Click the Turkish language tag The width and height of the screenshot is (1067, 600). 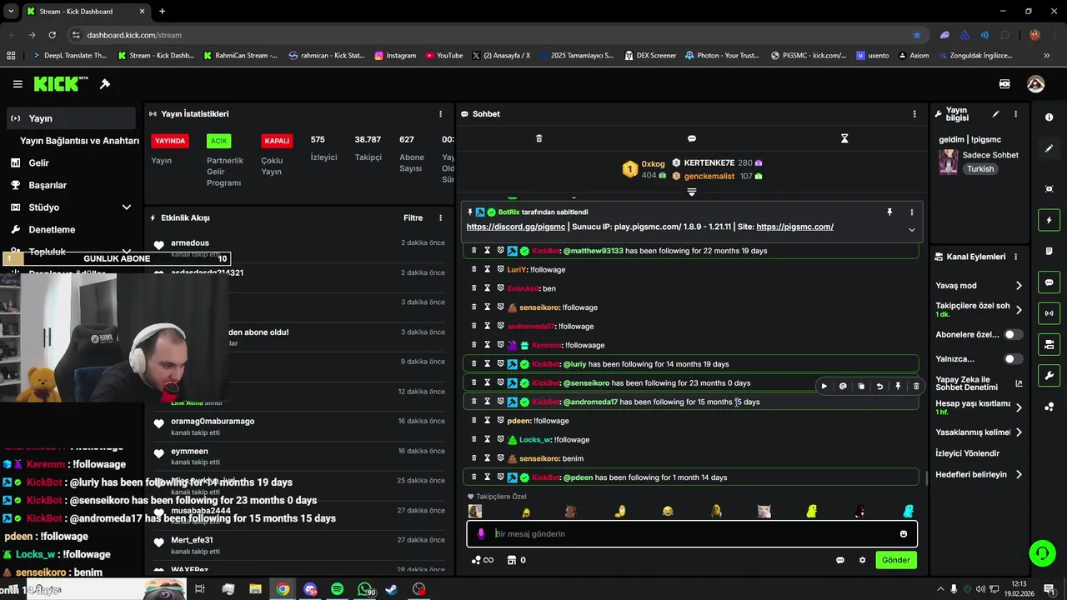[980, 169]
